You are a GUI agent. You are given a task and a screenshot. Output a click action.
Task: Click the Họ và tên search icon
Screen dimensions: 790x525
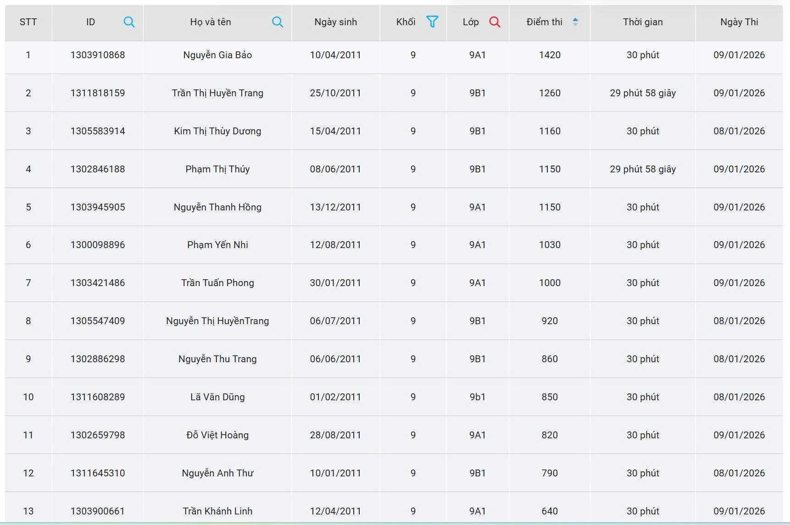[x=277, y=22]
